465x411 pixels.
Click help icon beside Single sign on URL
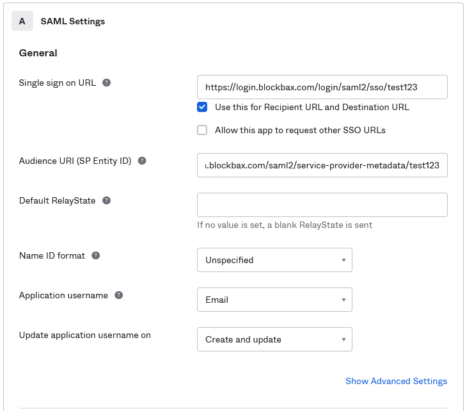click(107, 83)
